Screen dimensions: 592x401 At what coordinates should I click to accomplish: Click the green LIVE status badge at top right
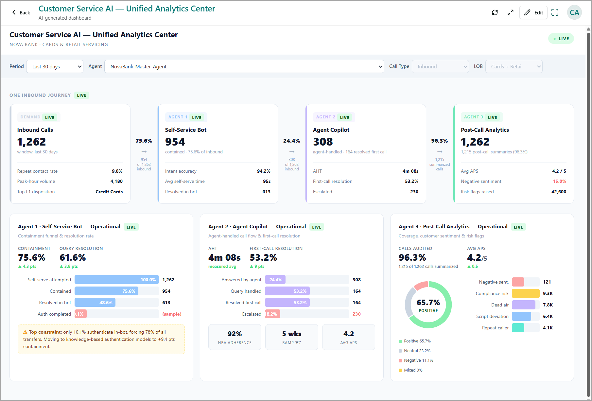tap(561, 39)
